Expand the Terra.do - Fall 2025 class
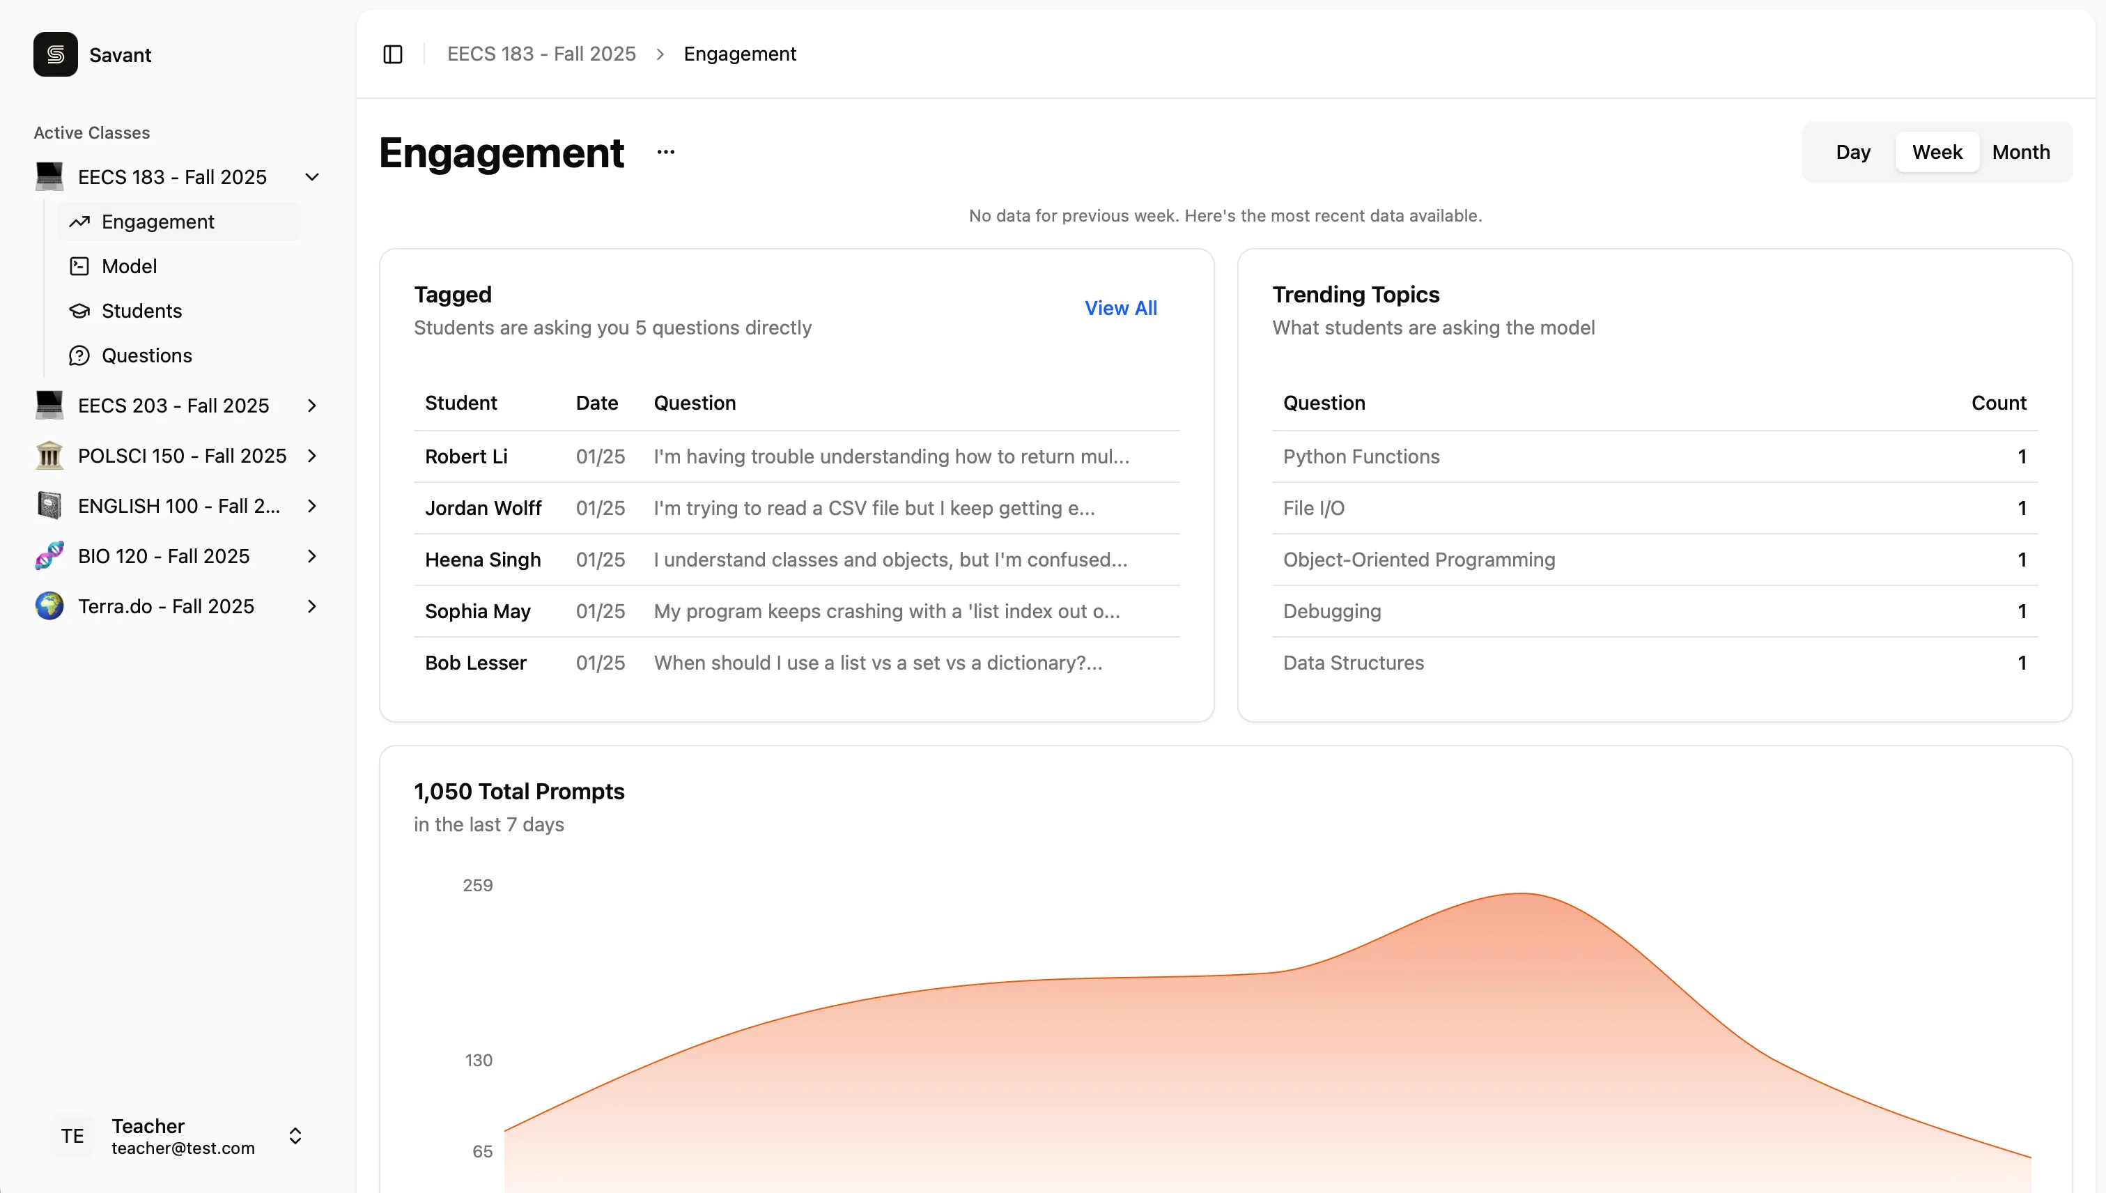 312,606
